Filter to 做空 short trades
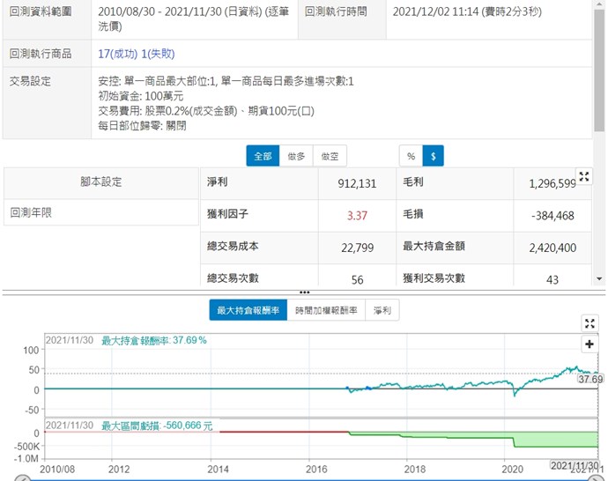 click(330, 156)
